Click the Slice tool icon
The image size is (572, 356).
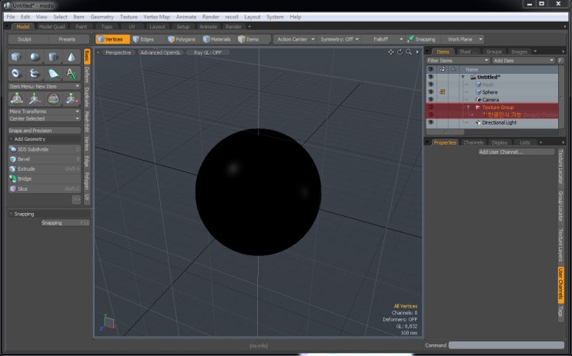tap(13, 188)
